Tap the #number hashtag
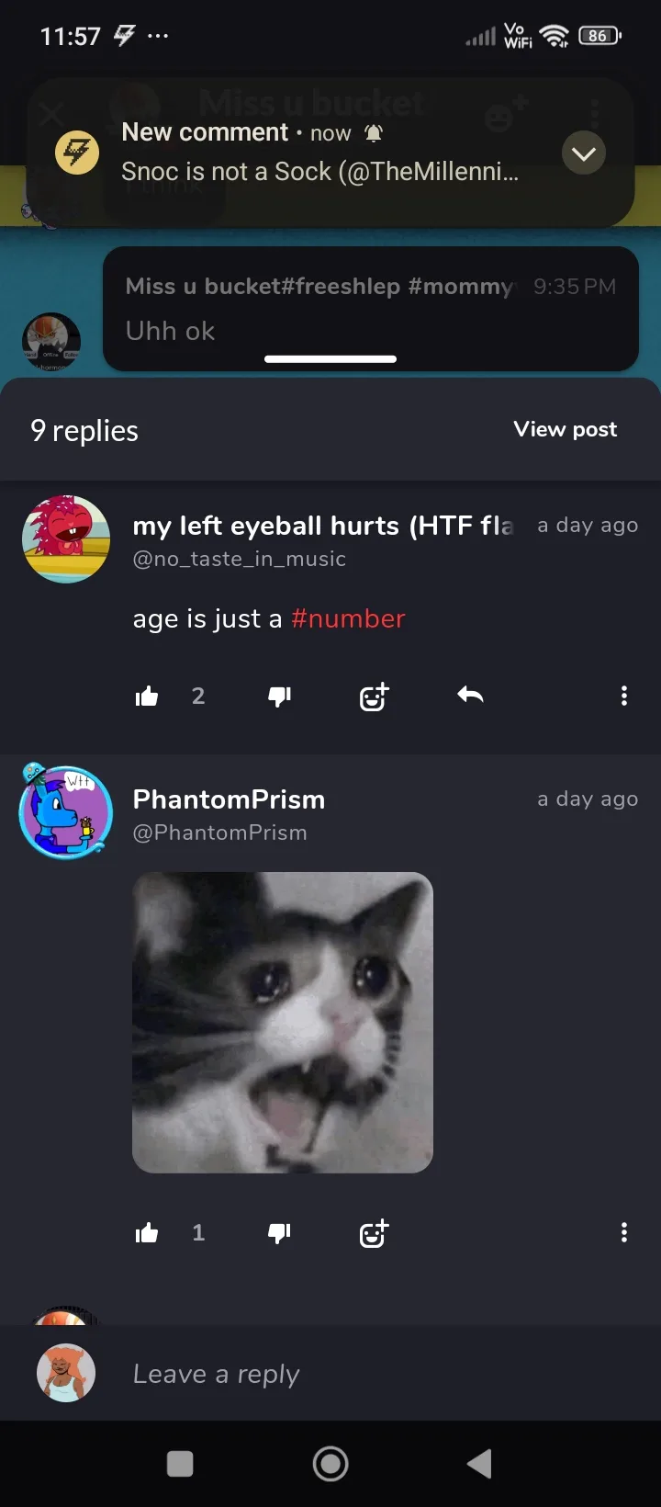Viewport: 661px width, 1507px height. coord(348,618)
